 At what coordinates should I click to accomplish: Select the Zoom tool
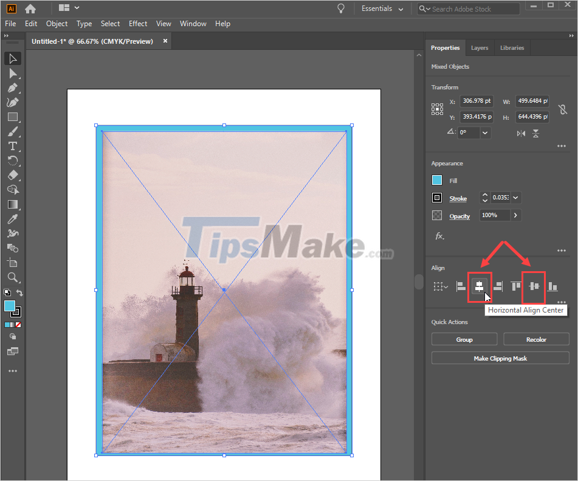(x=13, y=277)
